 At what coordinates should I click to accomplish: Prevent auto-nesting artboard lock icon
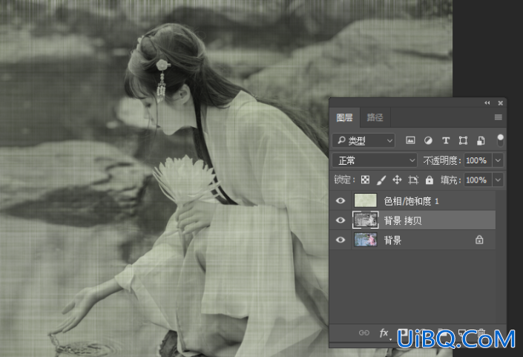pos(413,180)
